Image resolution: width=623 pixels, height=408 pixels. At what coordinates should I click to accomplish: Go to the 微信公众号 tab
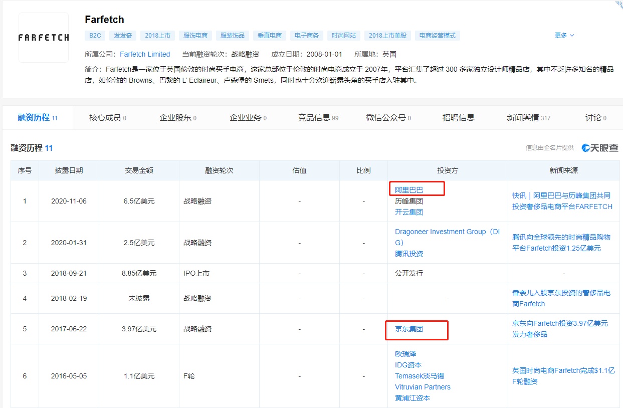tap(388, 118)
